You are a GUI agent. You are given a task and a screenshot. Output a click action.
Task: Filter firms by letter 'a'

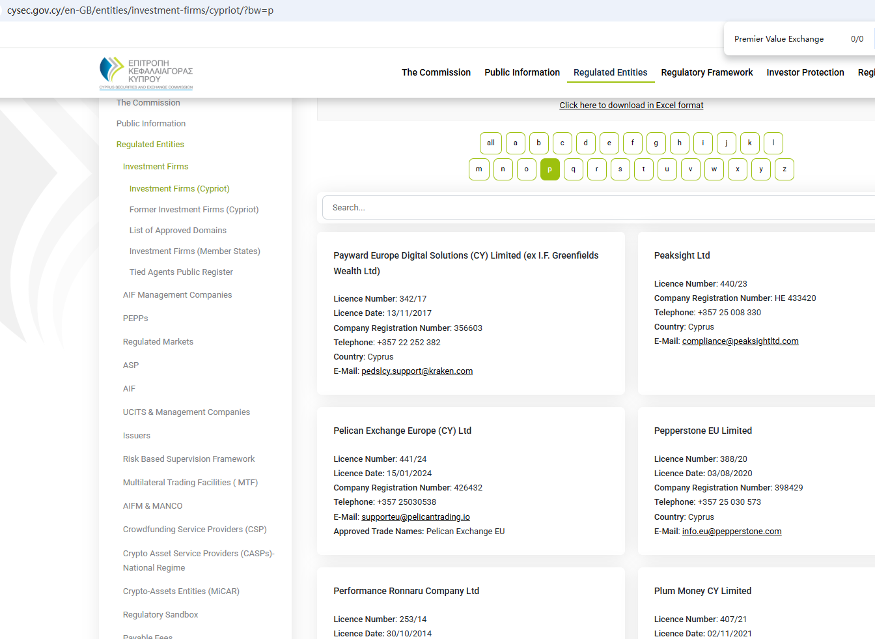point(515,143)
